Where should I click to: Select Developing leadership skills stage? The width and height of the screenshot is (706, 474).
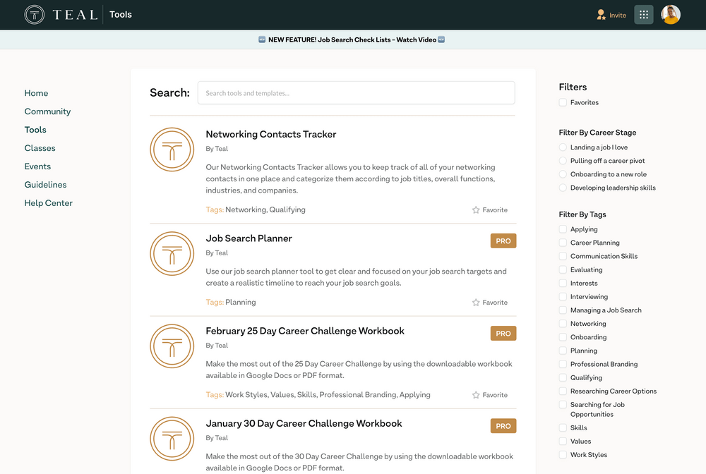point(563,188)
